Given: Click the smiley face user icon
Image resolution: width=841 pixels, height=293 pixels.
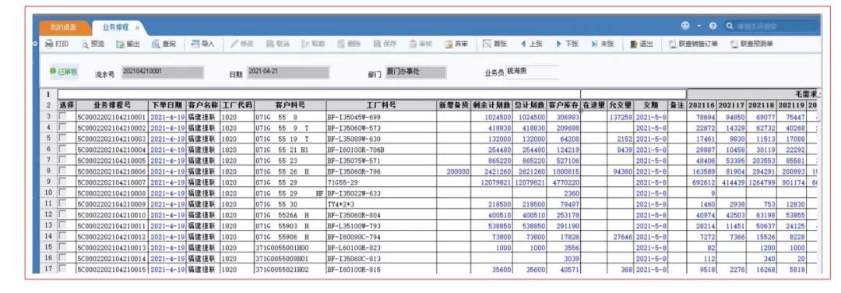Looking at the screenshot, I should (685, 26).
